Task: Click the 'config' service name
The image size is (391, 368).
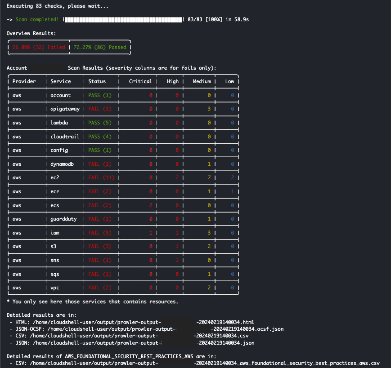Action: click(59, 151)
